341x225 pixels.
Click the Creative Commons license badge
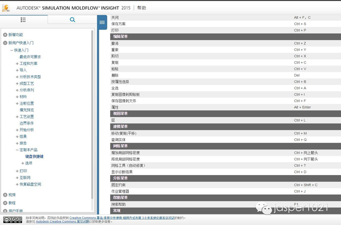(13, 219)
